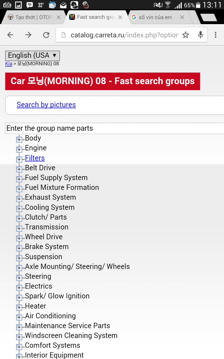Expand the Maintenance Service Parts group

coord(19,327)
